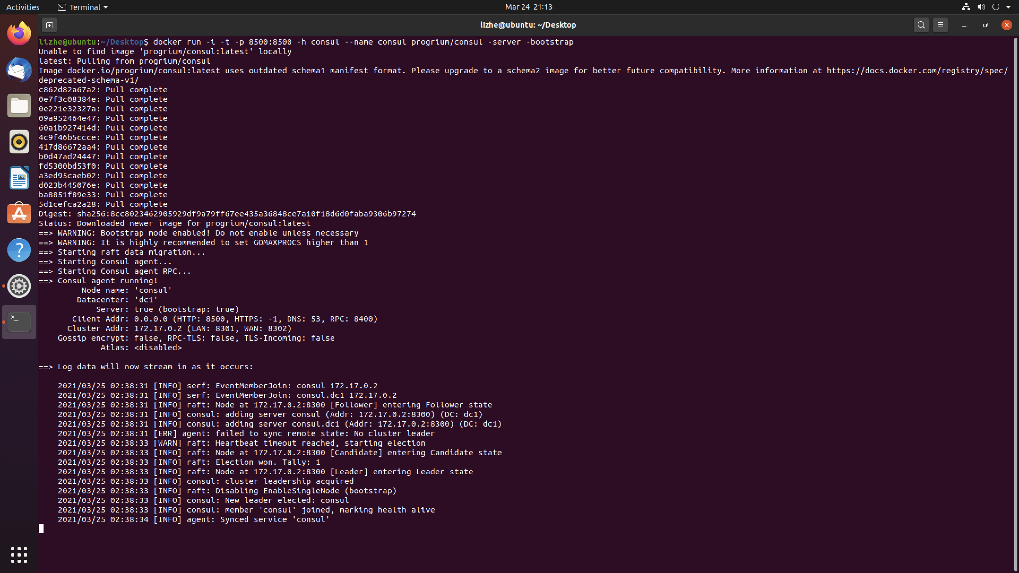This screenshot has height=573, width=1019.
Task: Expand the system menu arrow
Action: coord(1008,7)
